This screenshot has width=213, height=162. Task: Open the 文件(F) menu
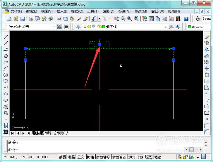click(16, 11)
